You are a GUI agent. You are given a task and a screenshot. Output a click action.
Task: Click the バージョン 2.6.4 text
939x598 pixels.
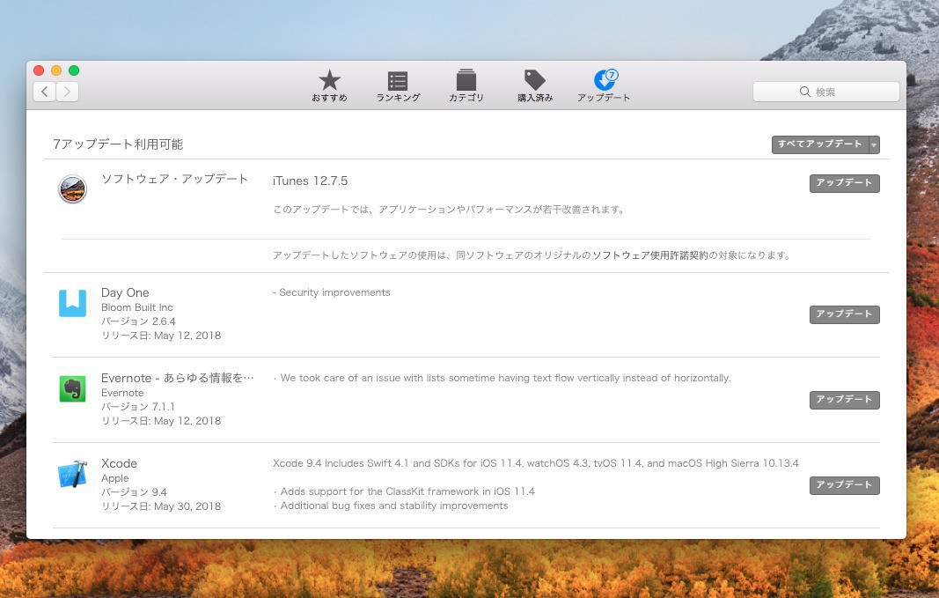138,321
